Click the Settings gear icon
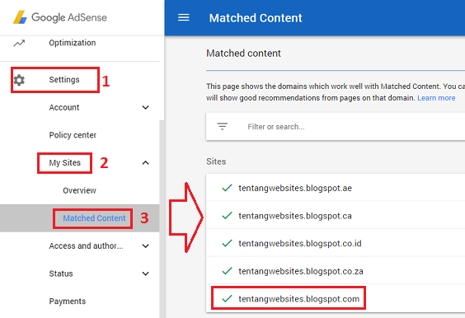This screenshot has height=318, width=465. pos(19,80)
